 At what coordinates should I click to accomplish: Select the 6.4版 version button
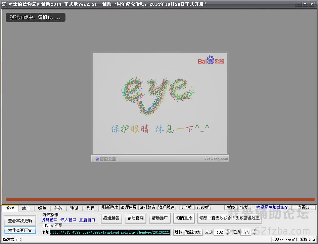tap(186, 207)
